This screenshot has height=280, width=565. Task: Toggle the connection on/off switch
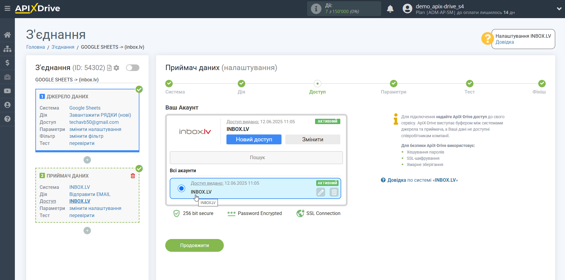click(x=133, y=68)
